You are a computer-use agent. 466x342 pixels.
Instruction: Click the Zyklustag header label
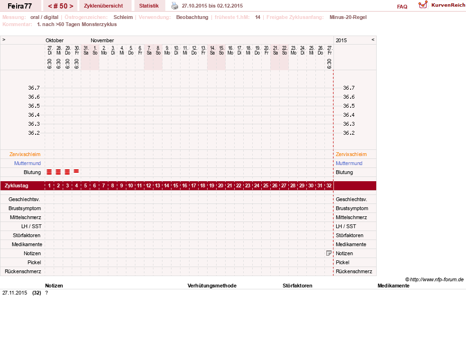[x=16, y=185]
